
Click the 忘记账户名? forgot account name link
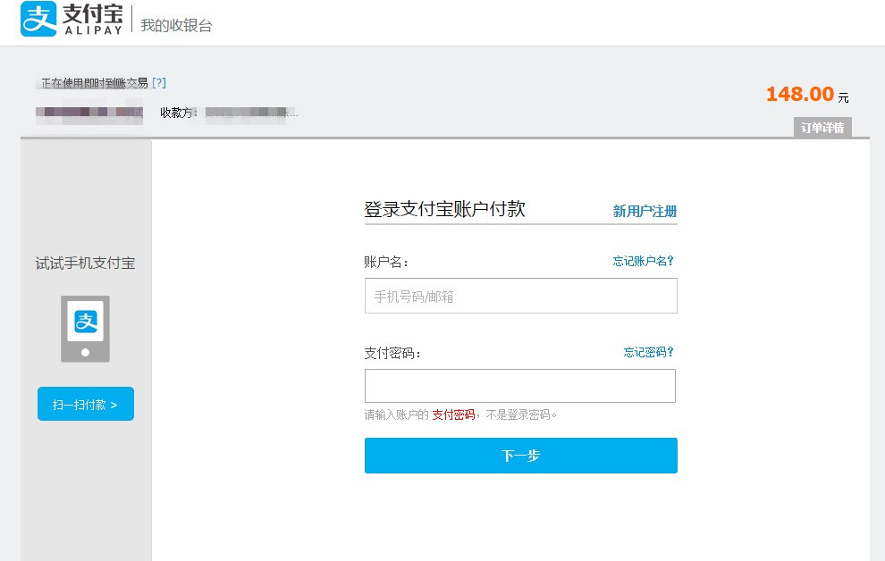click(644, 261)
